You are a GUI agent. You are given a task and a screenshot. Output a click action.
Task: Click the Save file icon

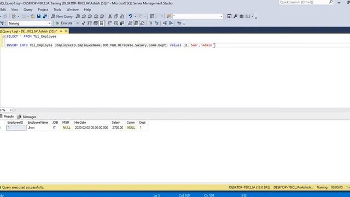(x=39, y=16)
